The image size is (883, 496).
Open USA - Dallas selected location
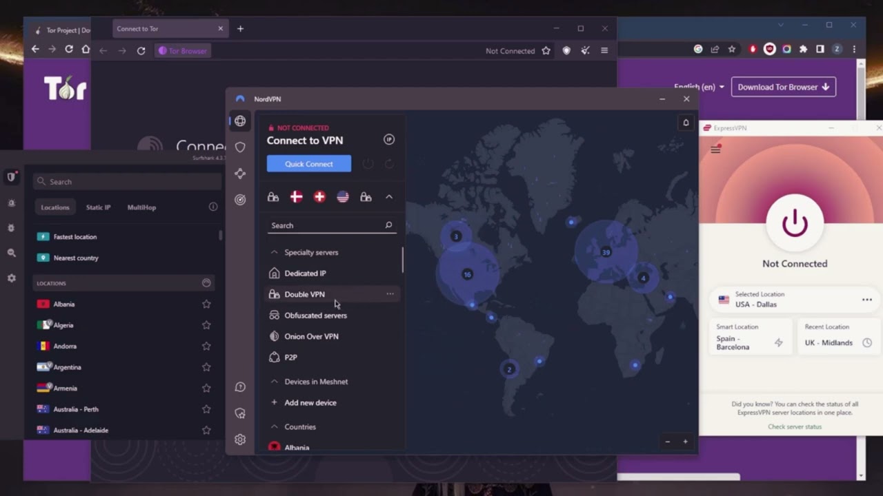[795, 300]
